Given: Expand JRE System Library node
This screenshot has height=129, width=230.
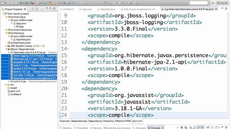Looking at the screenshot, I should 6,46.
